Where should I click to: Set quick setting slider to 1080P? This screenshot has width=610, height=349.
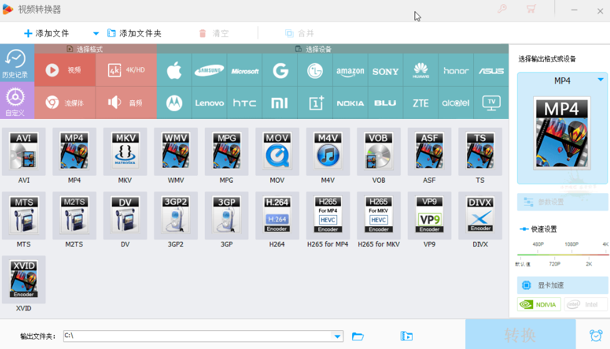[571, 254]
